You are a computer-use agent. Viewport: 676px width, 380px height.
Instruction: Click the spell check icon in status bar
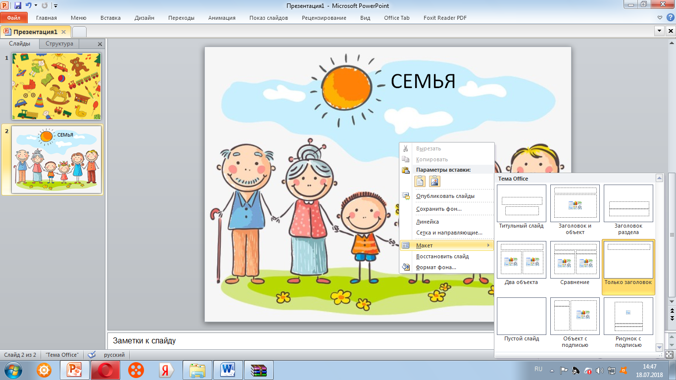point(92,355)
